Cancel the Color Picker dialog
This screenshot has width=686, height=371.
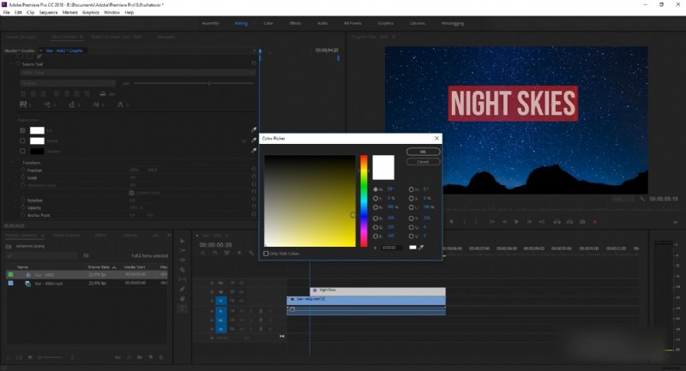pos(423,162)
